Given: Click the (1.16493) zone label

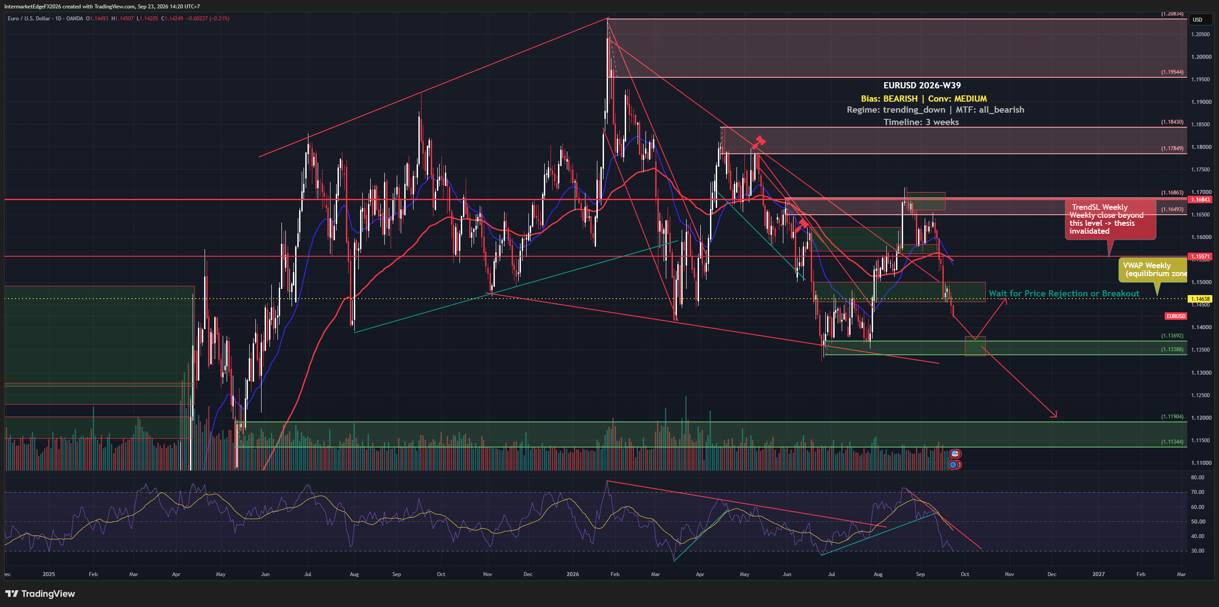Looking at the screenshot, I should pos(1172,209).
